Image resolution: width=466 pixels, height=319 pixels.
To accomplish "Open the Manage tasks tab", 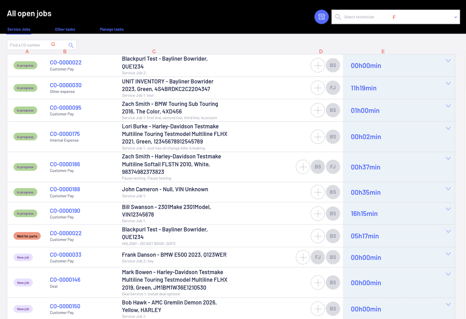I will [x=112, y=29].
